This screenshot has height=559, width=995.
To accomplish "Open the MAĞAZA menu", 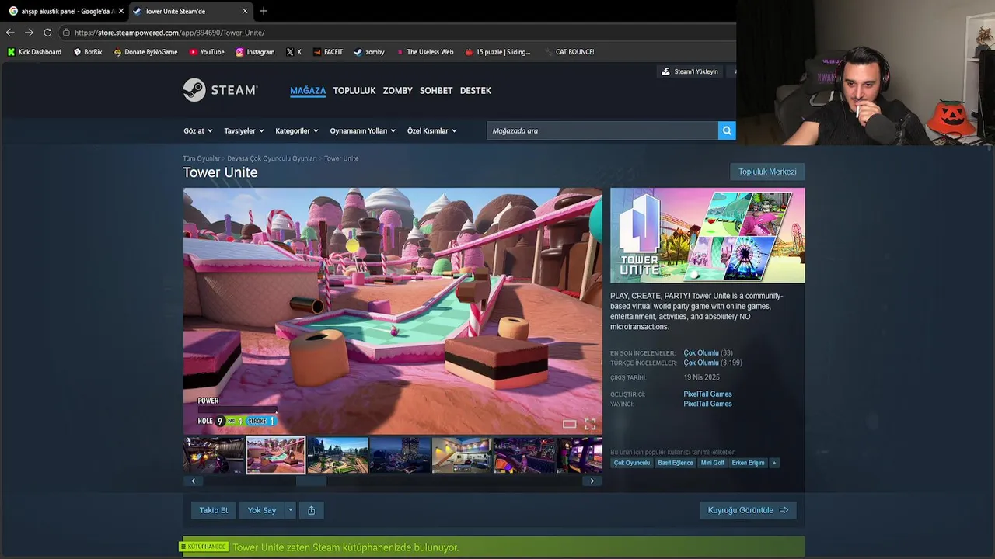I will tap(308, 91).
